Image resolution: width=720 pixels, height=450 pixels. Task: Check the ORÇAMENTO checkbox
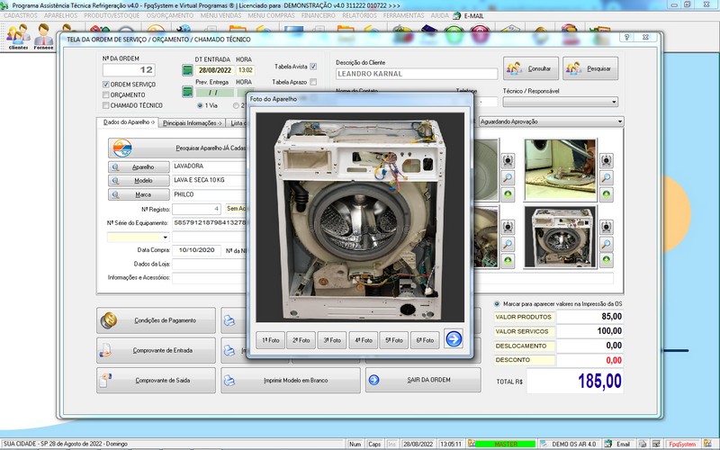(106, 94)
